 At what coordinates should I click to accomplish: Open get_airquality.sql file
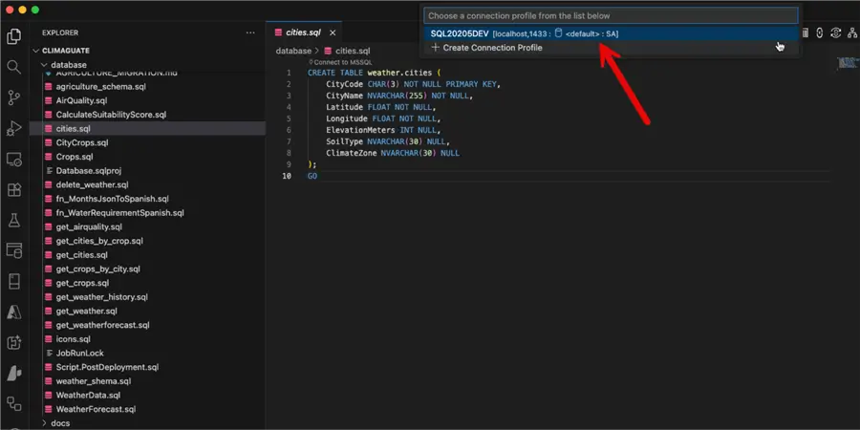[89, 227]
